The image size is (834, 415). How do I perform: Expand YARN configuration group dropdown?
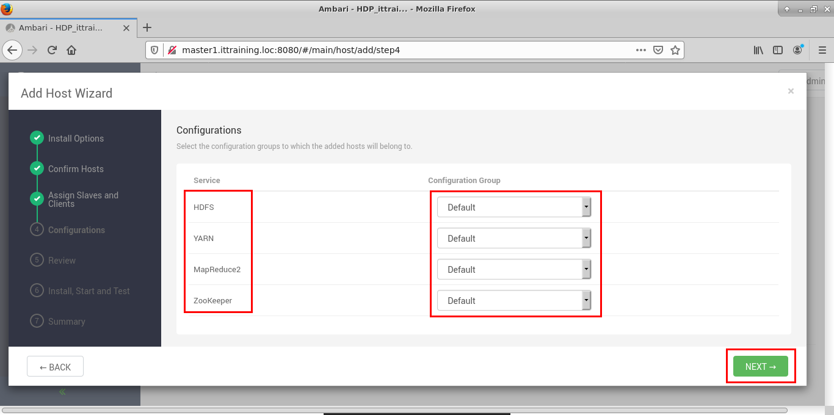513,239
